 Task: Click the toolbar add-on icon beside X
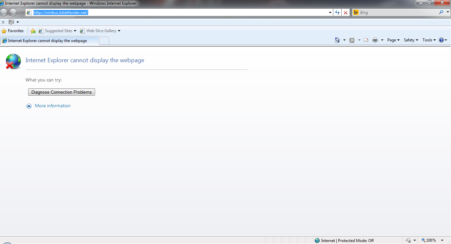11,22
